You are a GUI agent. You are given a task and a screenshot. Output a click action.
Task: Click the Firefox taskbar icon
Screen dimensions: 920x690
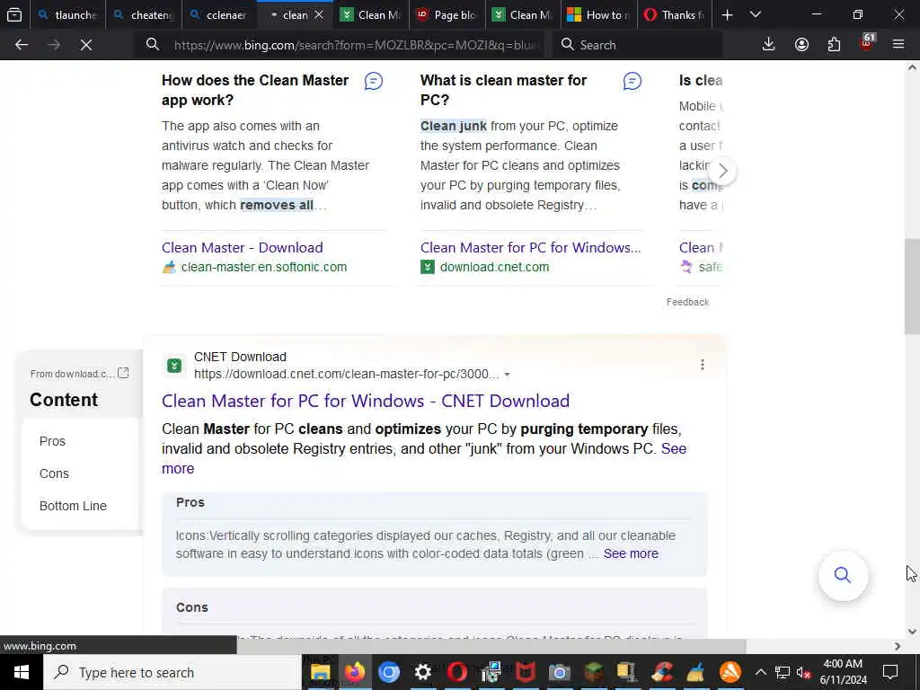(354, 672)
